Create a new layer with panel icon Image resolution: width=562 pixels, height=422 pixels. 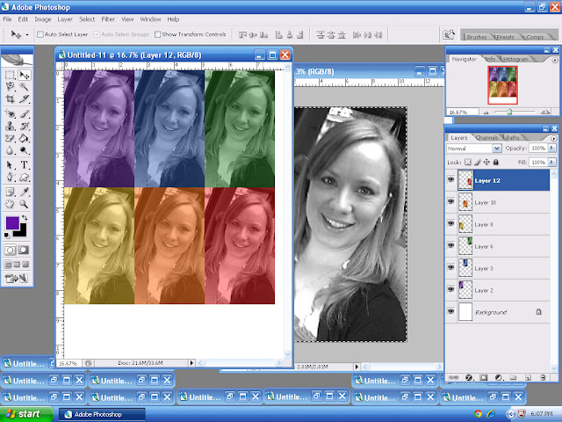click(x=528, y=377)
